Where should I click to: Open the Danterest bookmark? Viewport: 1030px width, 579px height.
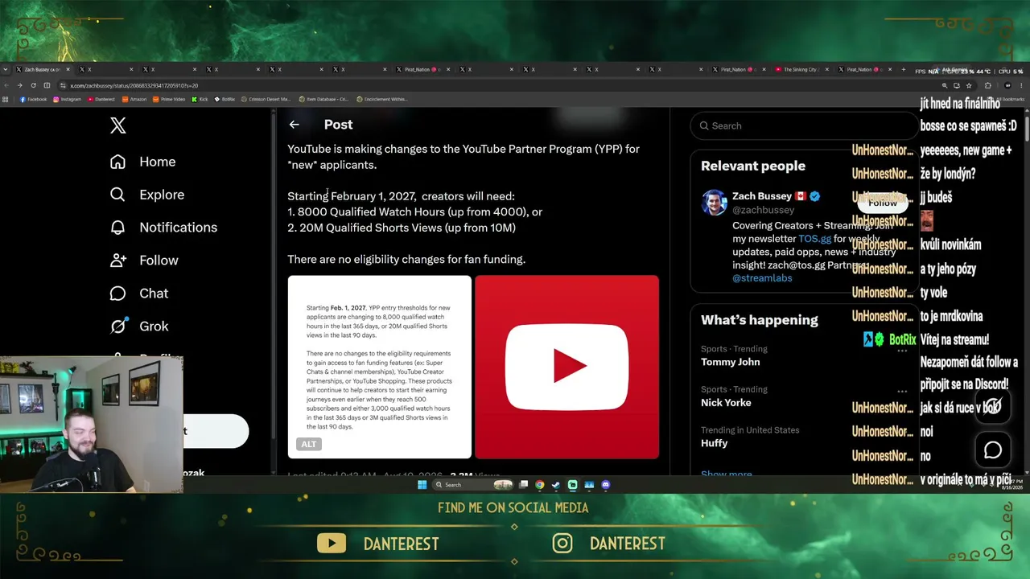click(x=101, y=100)
